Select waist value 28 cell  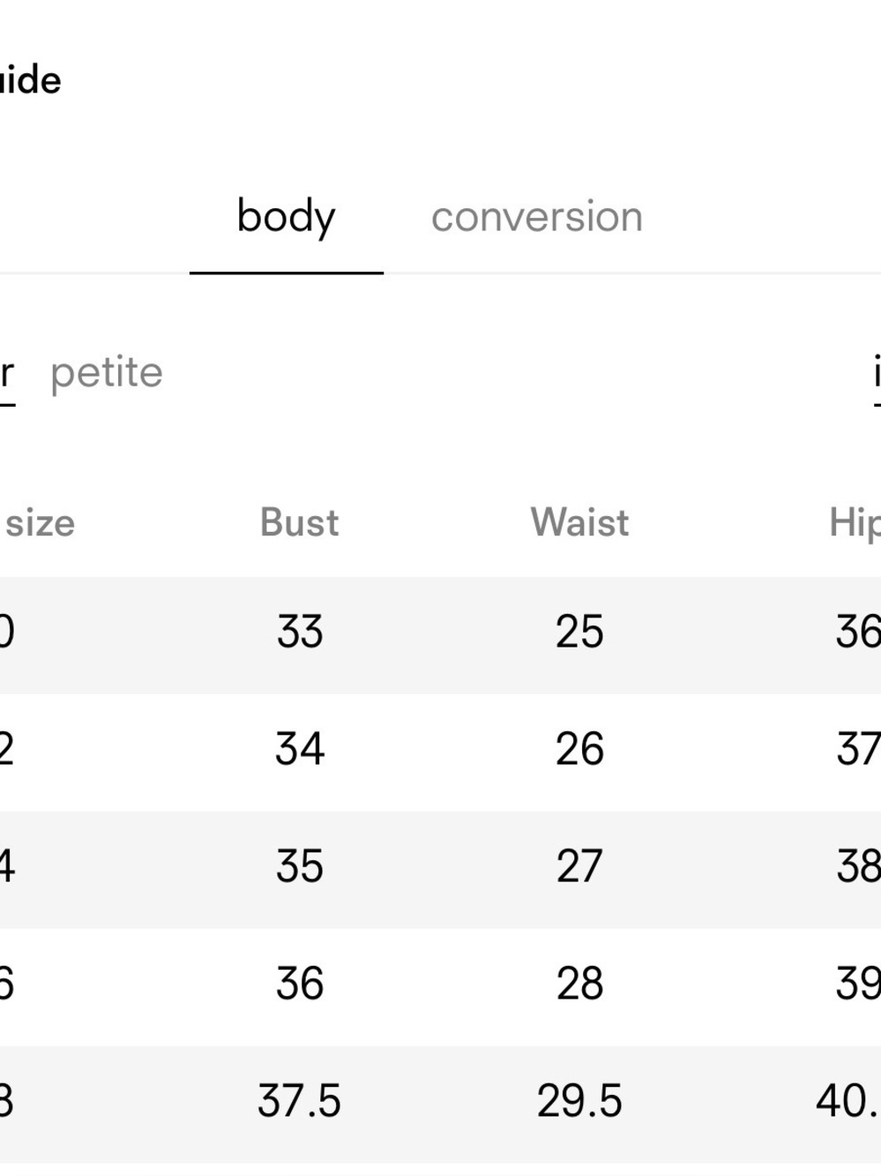coord(579,984)
